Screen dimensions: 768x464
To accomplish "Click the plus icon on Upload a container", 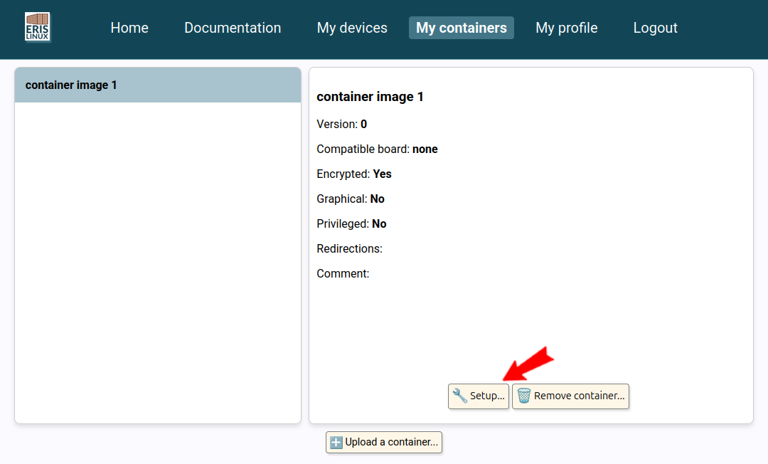I will tap(336, 443).
